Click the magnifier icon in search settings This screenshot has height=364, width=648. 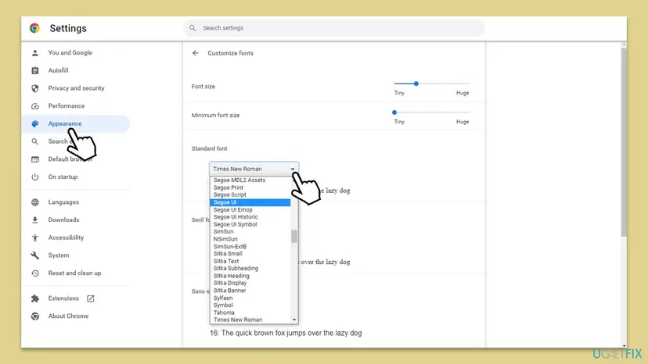point(193,28)
